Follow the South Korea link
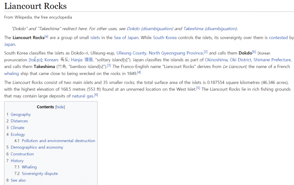 (165, 38)
